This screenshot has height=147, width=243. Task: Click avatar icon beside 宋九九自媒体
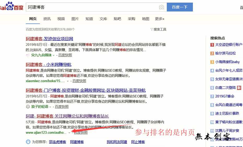[x=28, y=55]
